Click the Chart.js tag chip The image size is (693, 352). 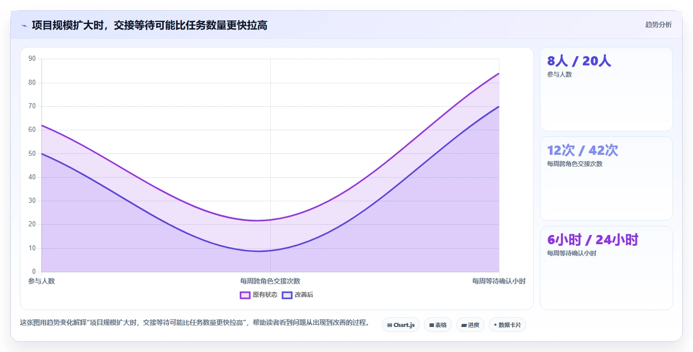click(401, 325)
